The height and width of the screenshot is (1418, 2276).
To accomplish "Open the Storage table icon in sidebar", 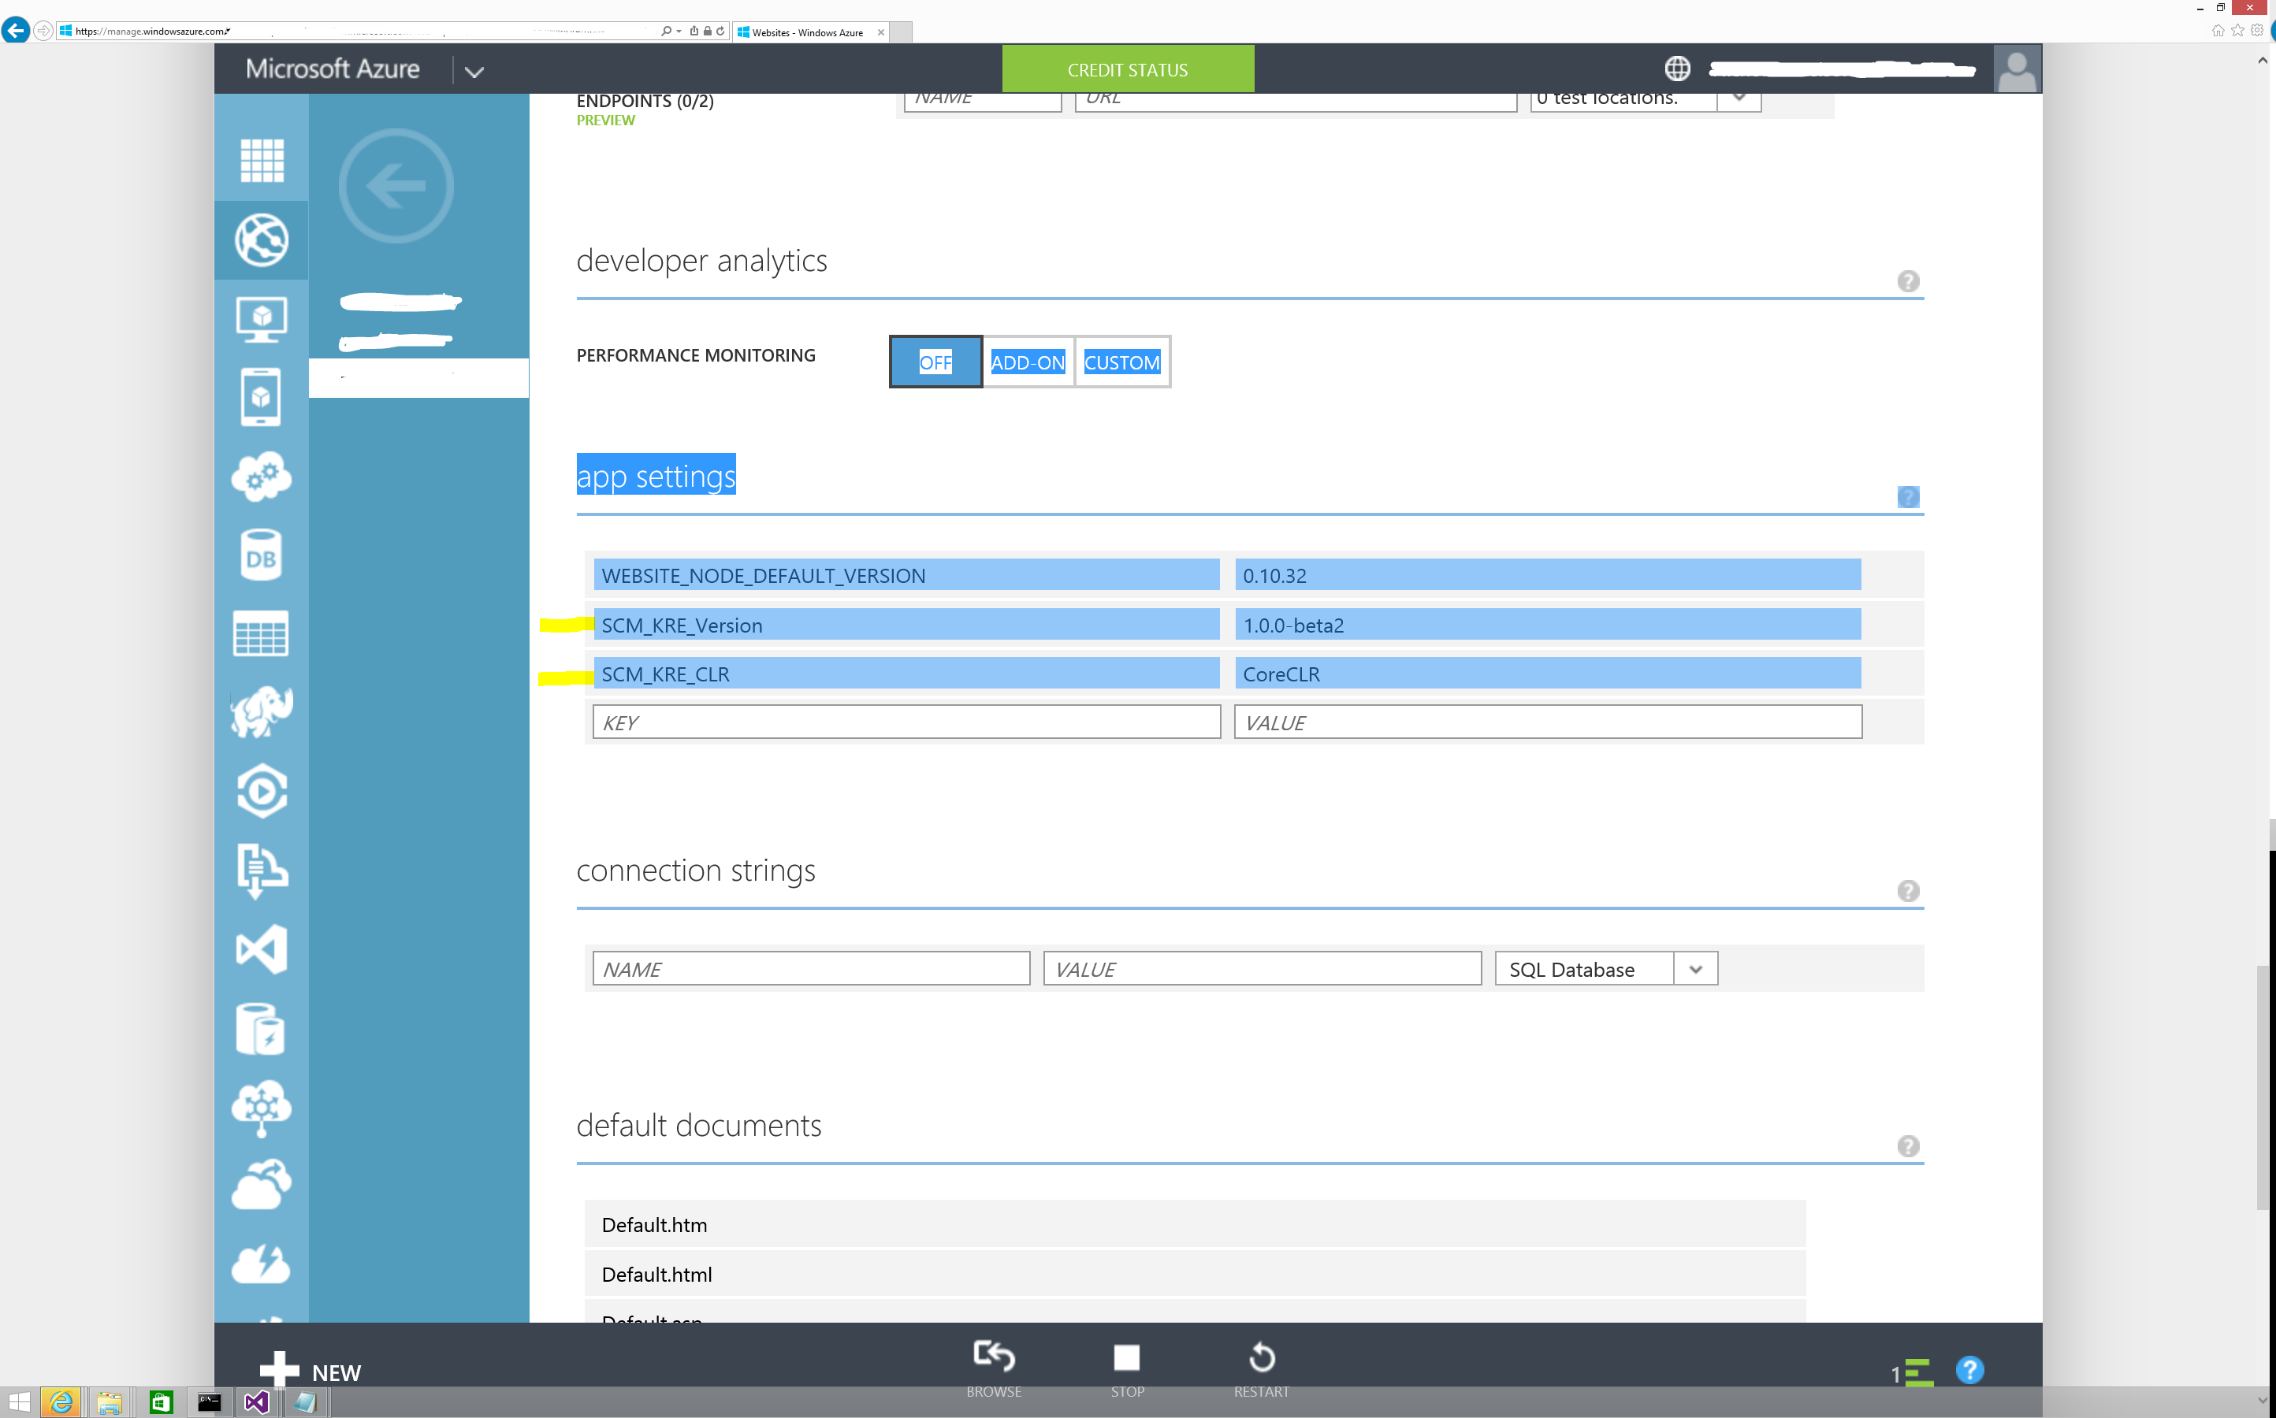I will click(261, 634).
